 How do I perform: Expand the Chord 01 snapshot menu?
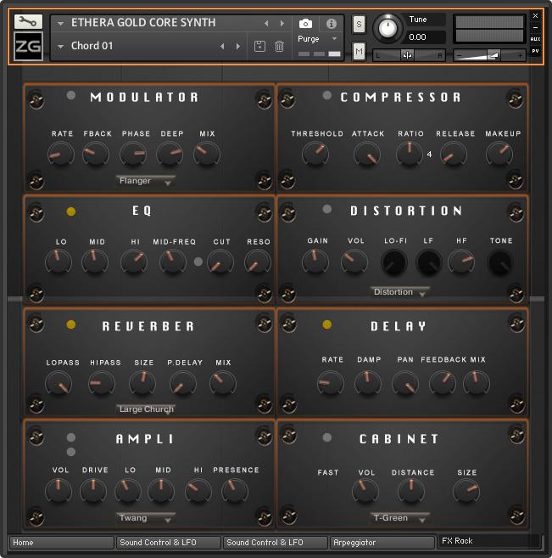point(60,46)
